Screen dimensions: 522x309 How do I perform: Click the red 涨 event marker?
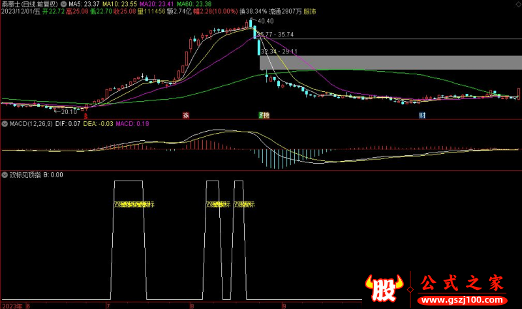click(x=185, y=115)
